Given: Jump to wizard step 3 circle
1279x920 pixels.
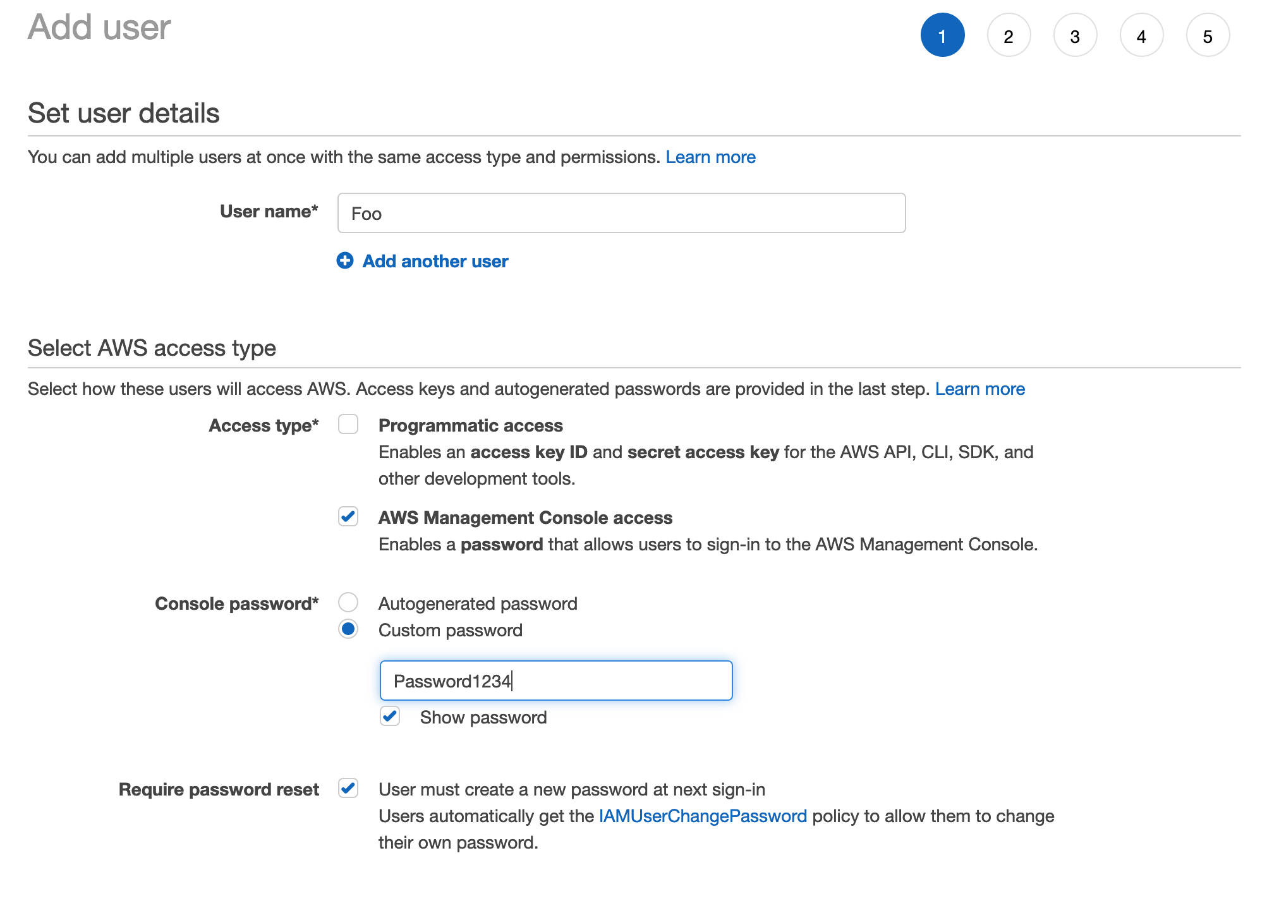Looking at the screenshot, I should (x=1075, y=35).
